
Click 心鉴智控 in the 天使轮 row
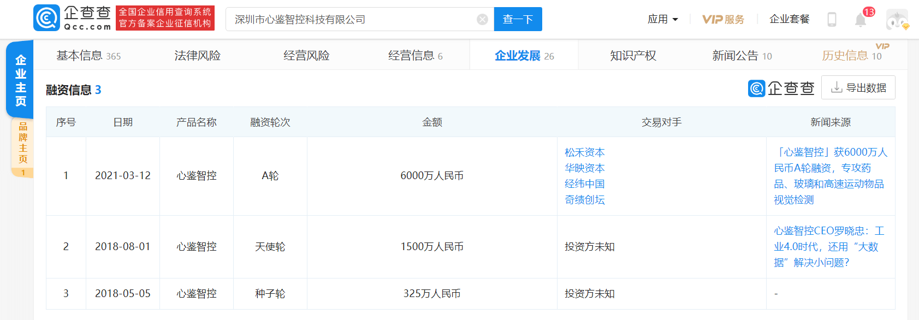(x=197, y=247)
